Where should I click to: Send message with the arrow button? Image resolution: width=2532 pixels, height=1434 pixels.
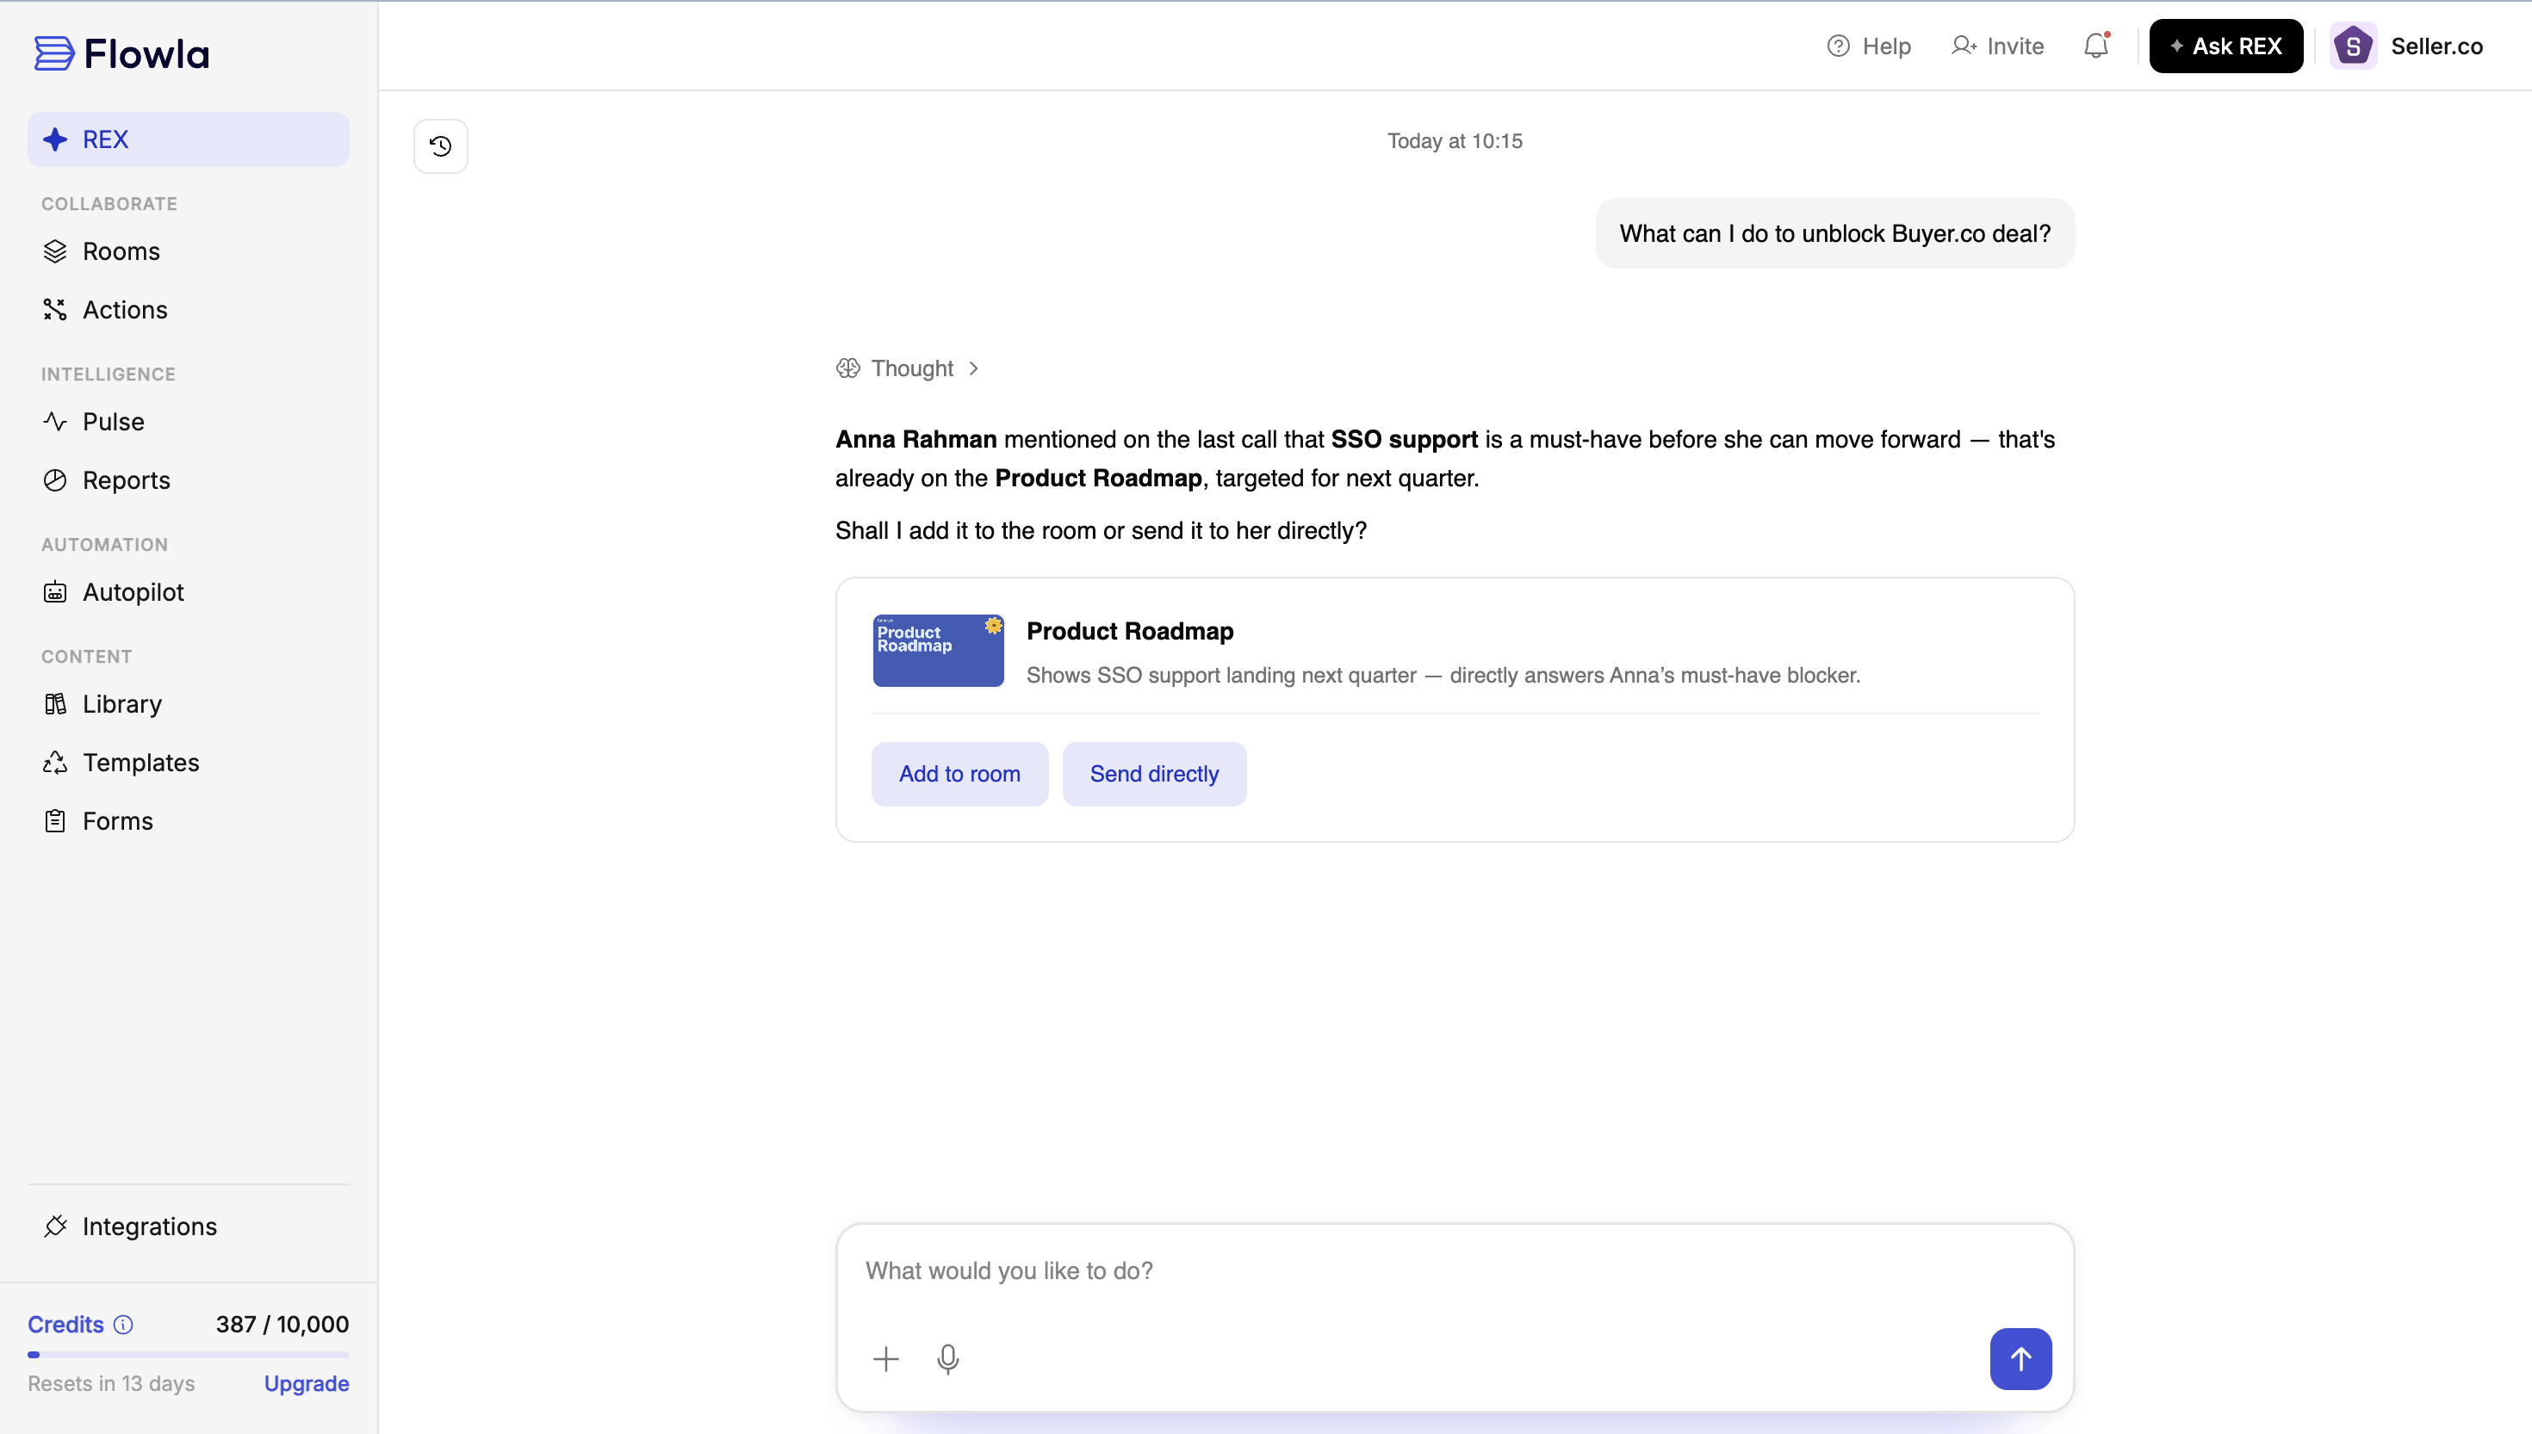coord(2020,1359)
